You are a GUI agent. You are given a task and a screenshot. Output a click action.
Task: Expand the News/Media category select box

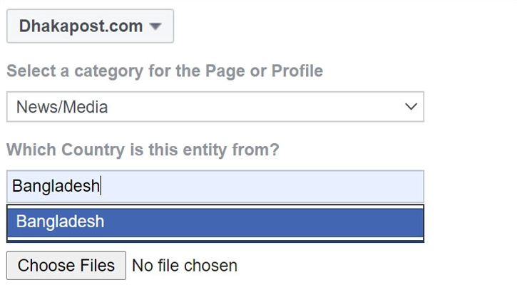pyautogui.click(x=215, y=107)
